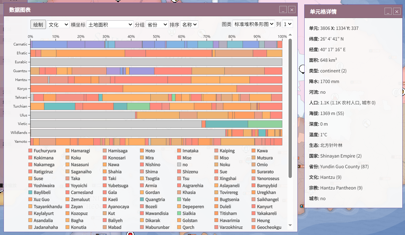Click the 省份 Yundin Guo County row

point(339,167)
